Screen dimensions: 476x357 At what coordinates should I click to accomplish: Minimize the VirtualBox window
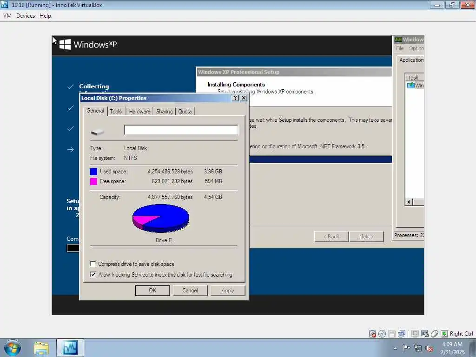[x=437, y=5]
